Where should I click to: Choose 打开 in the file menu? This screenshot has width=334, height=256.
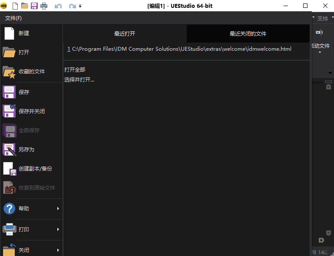point(31,53)
